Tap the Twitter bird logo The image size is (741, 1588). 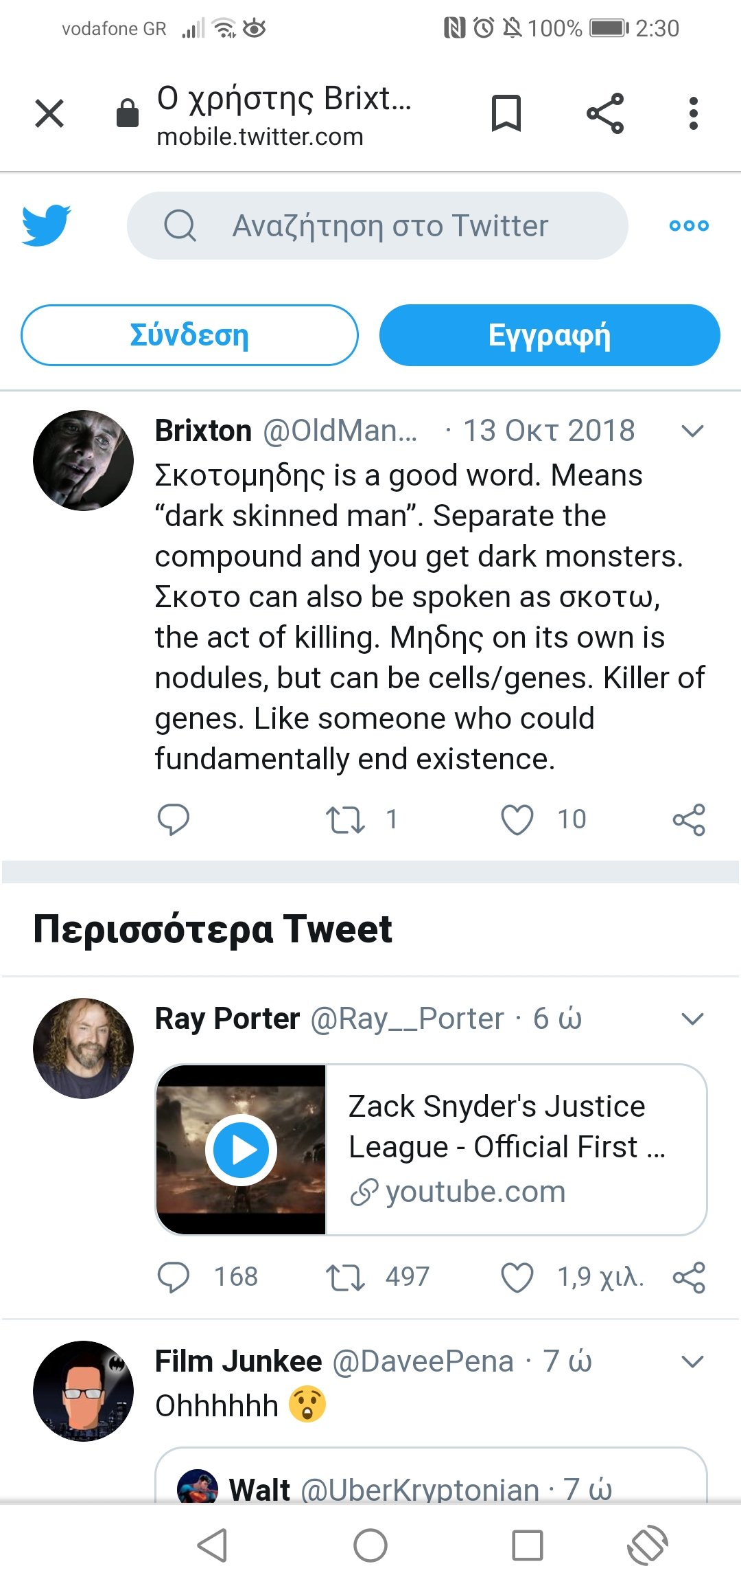coord(46,225)
